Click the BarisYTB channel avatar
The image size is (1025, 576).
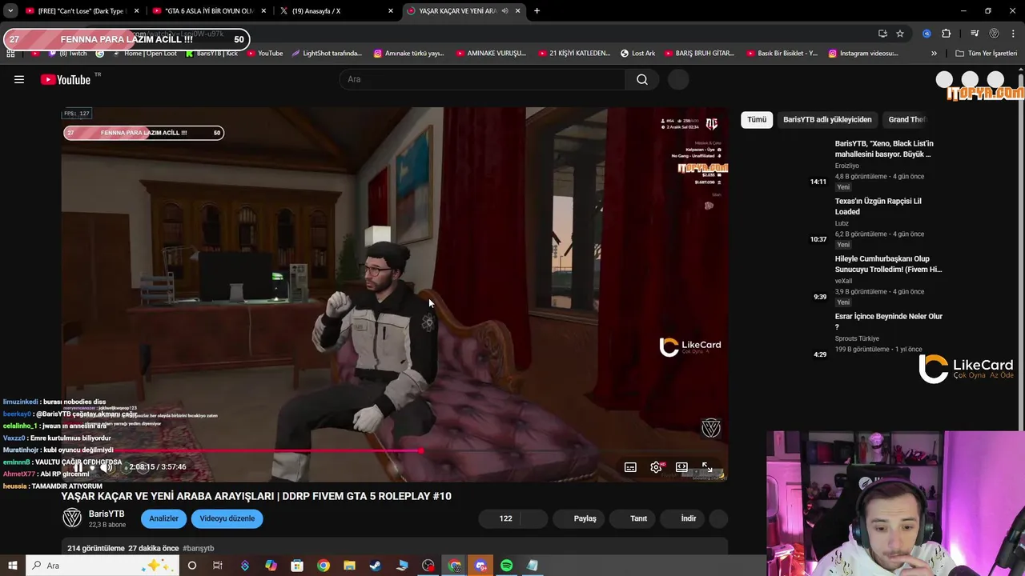click(x=72, y=518)
